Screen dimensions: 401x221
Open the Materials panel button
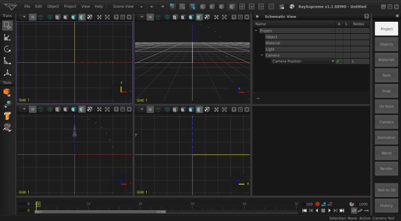click(386, 59)
